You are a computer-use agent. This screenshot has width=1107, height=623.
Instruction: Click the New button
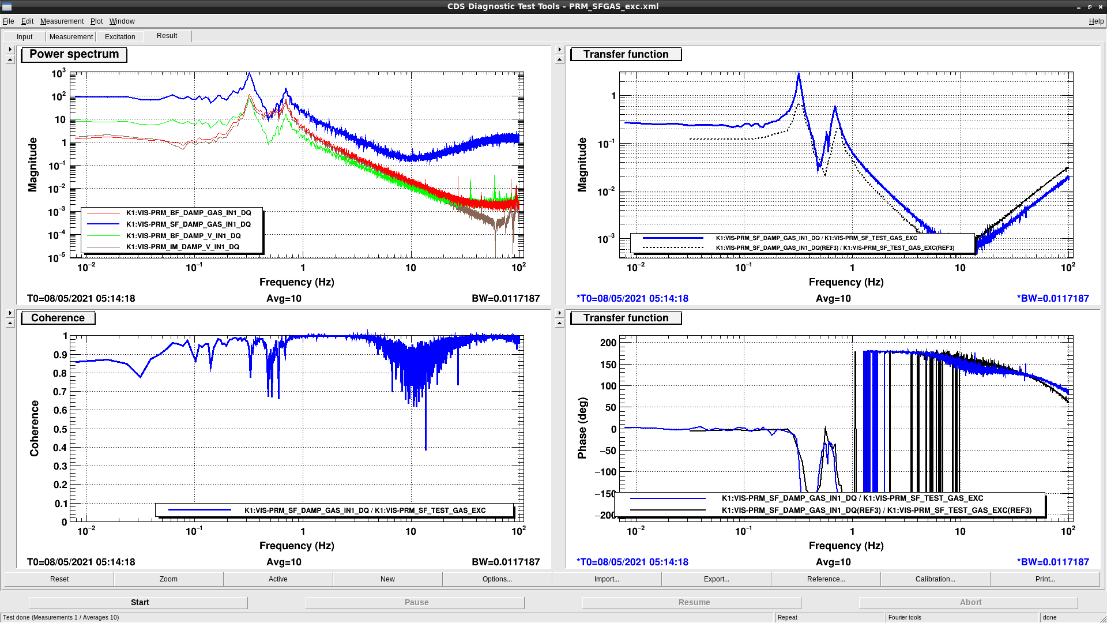point(387,579)
